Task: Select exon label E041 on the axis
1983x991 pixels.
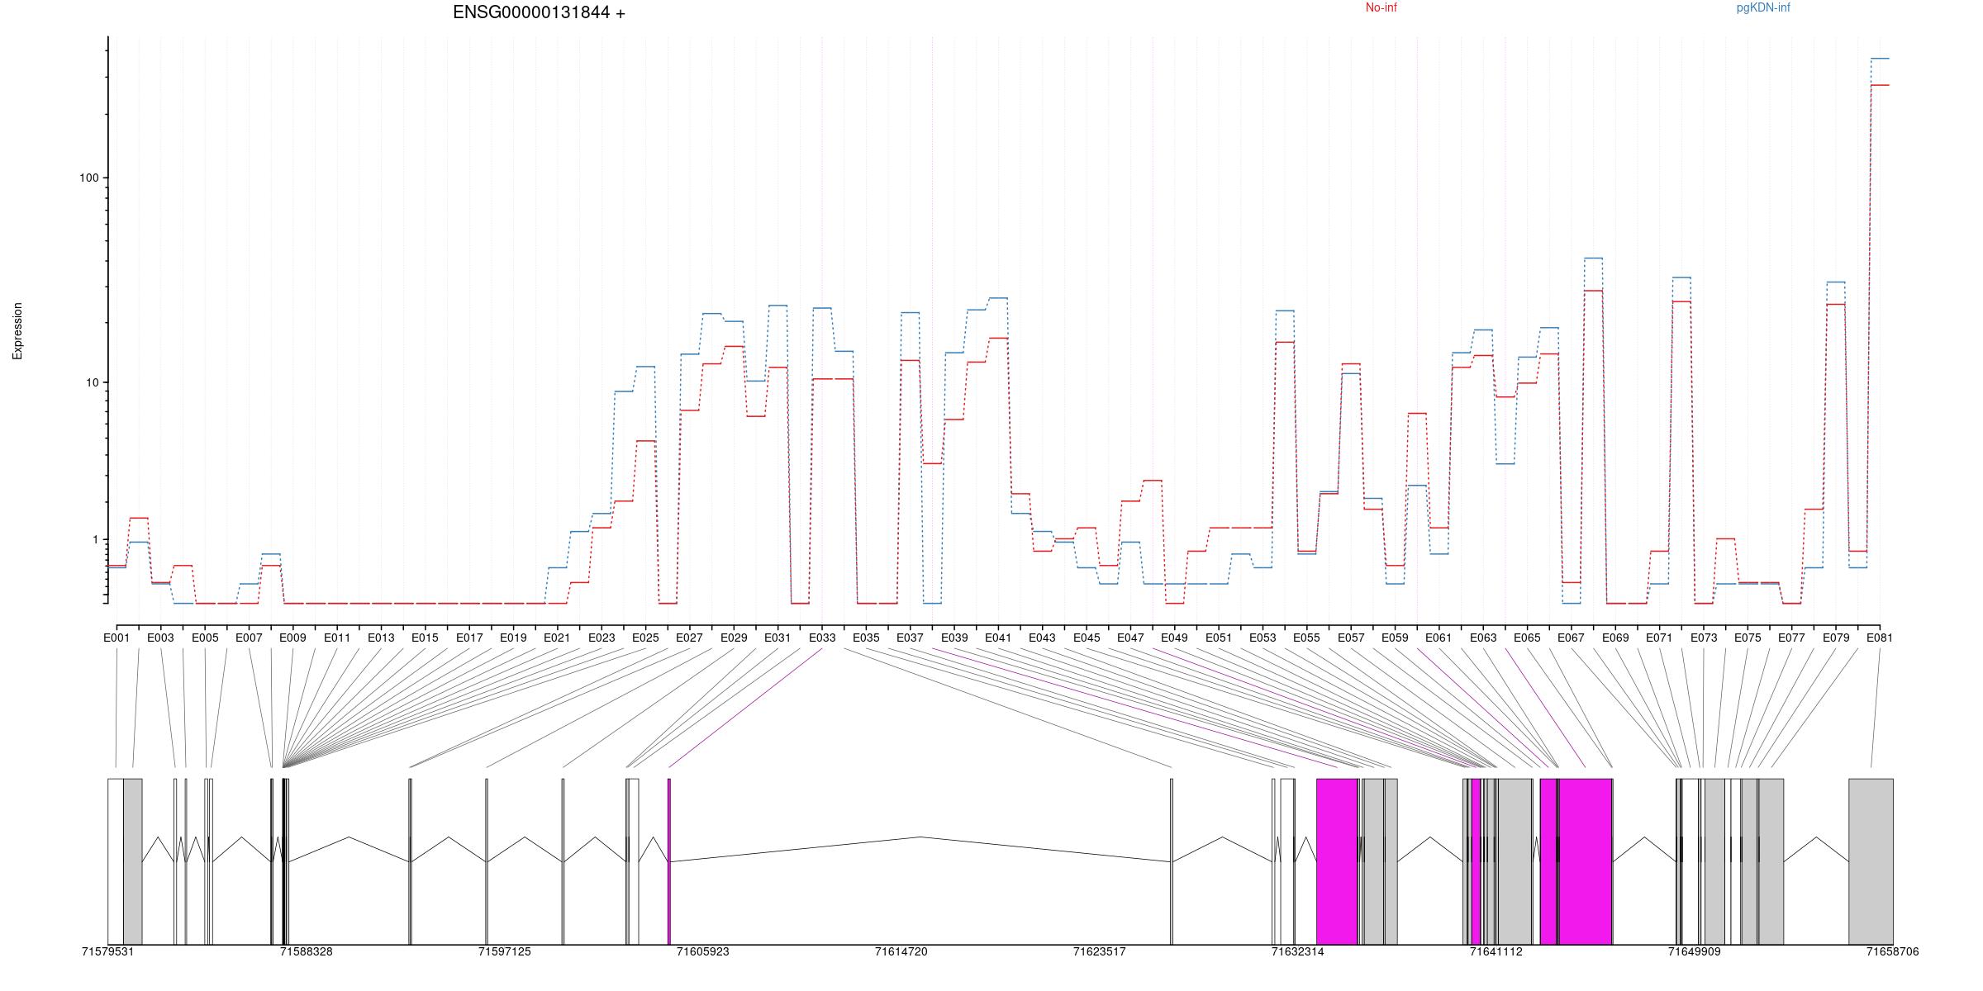Action: click(x=998, y=638)
